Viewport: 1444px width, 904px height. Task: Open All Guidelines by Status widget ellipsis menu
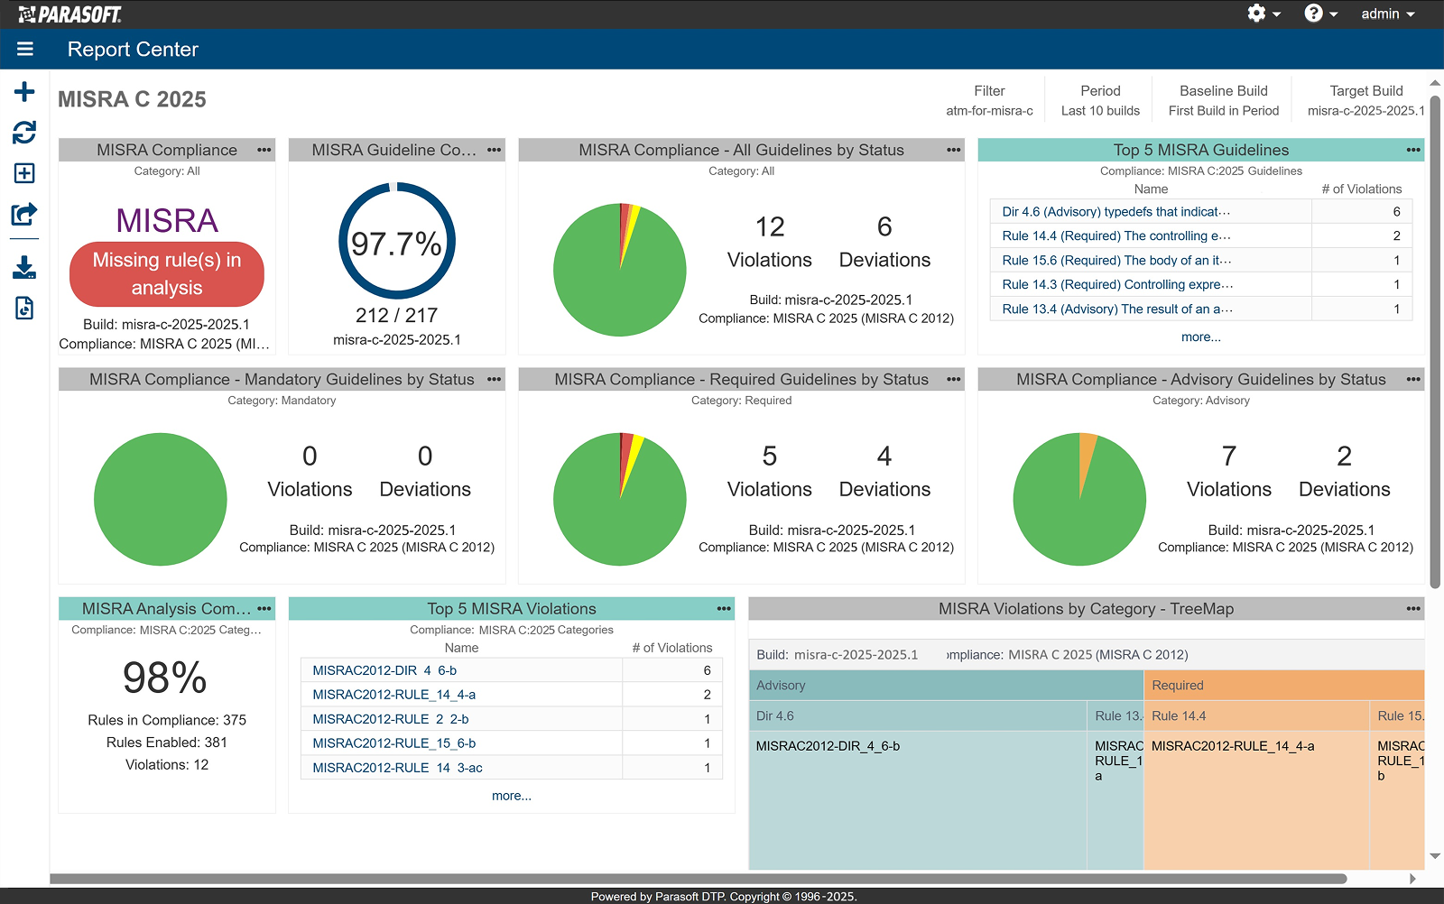coord(953,150)
